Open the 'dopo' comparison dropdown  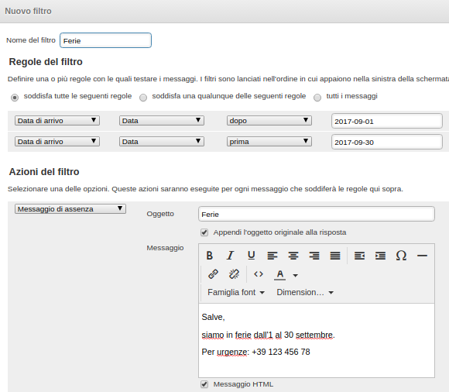pyautogui.click(x=269, y=121)
